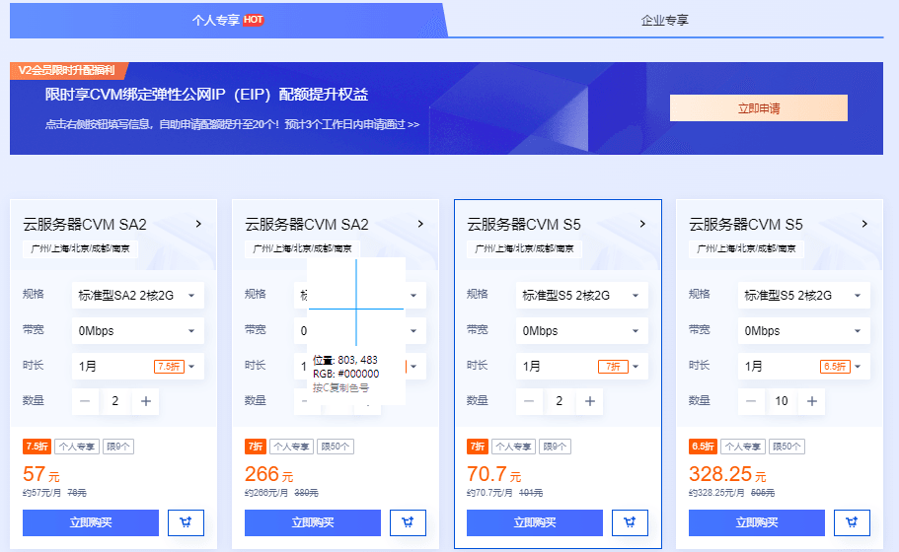Viewport: 899px width, 552px height.
Task: Increase quantity in the 328.25元 card
Action: click(x=811, y=401)
